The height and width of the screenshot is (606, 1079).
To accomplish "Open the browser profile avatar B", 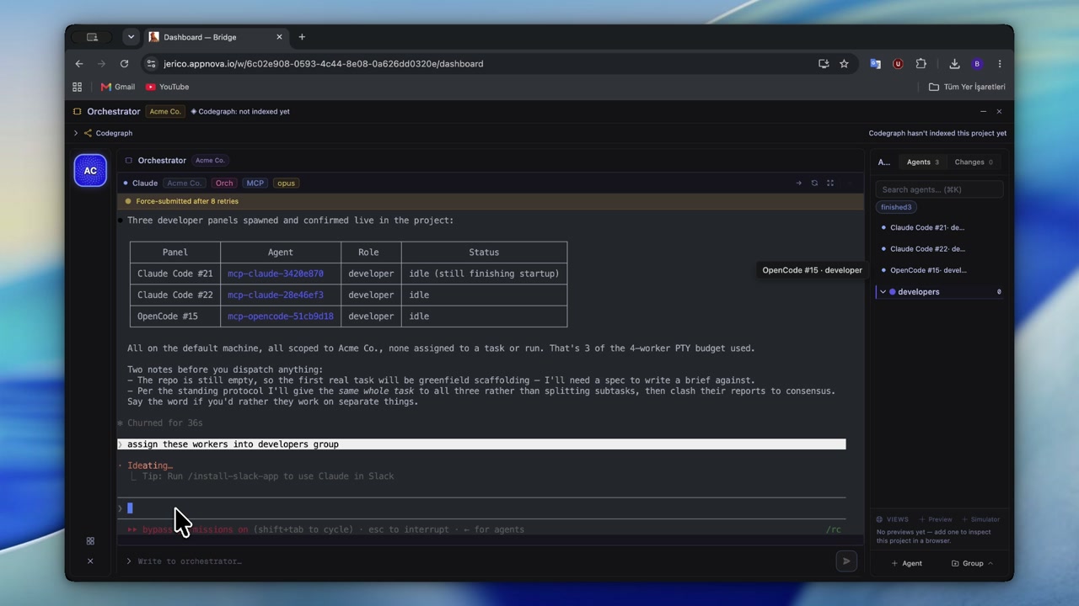I will coord(977,64).
